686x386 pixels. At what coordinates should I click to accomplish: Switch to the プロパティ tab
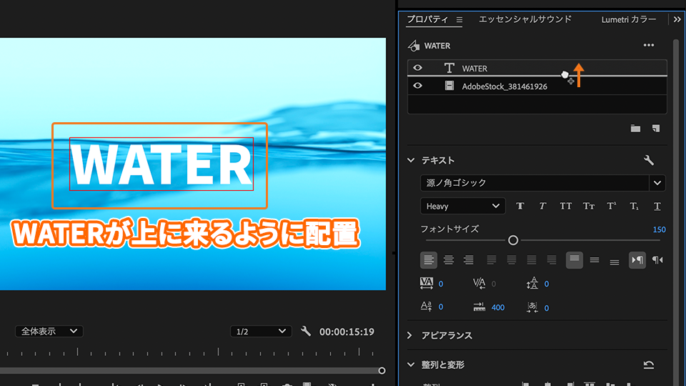click(427, 19)
